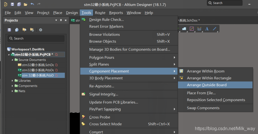Expand the Components folder
258x134 pixels.
point(12,86)
